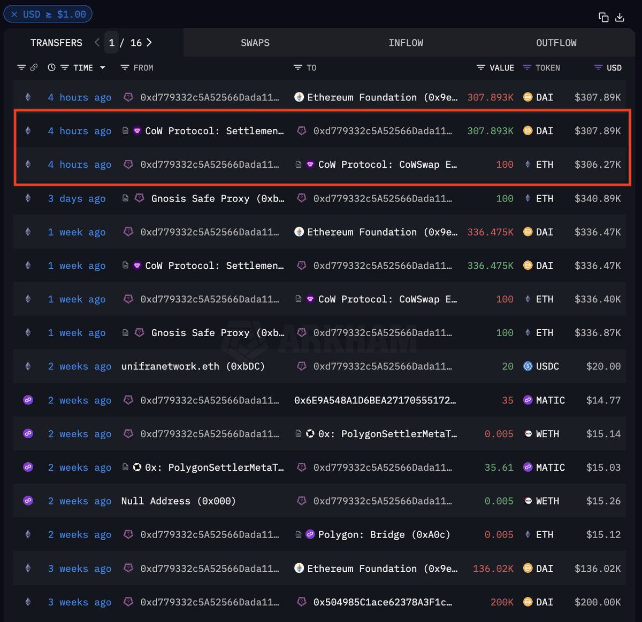The image size is (642, 622).
Task: Click the 35.61 MATIC value
Action: point(499,468)
